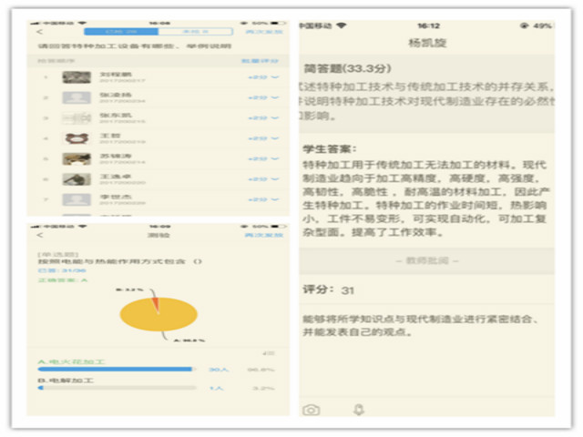Tap the camera icon under the teacher comment

coord(312,410)
